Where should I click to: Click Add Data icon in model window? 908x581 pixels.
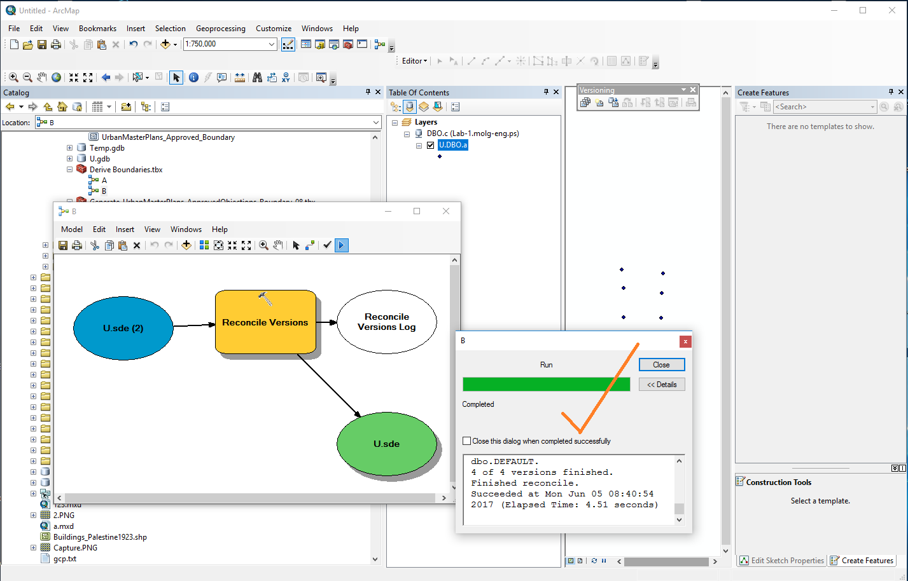tap(186, 245)
